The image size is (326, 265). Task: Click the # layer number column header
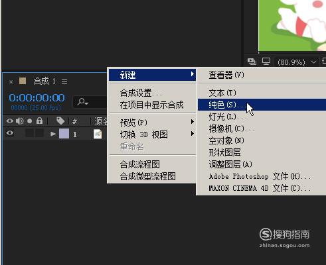(74, 121)
